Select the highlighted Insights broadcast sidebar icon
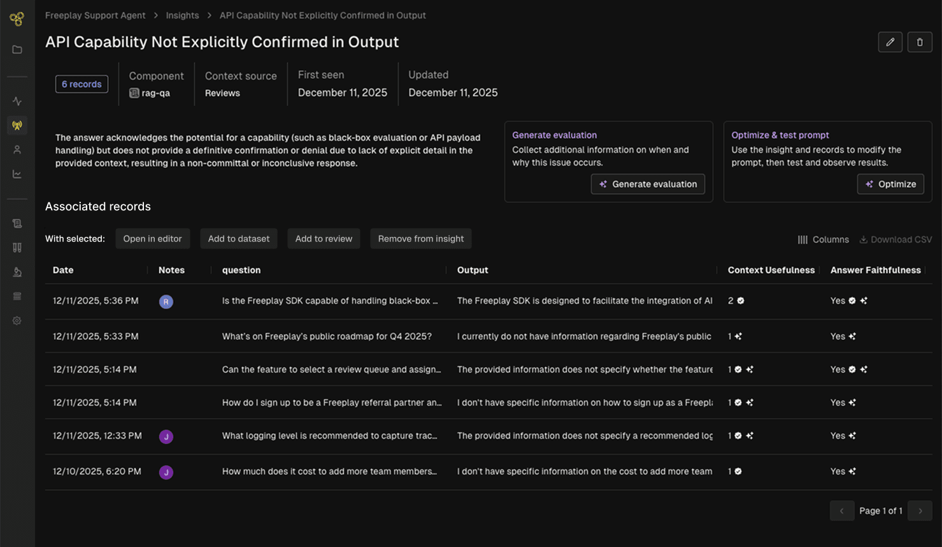Viewport: 942px width, 547px height. [17, 125]
